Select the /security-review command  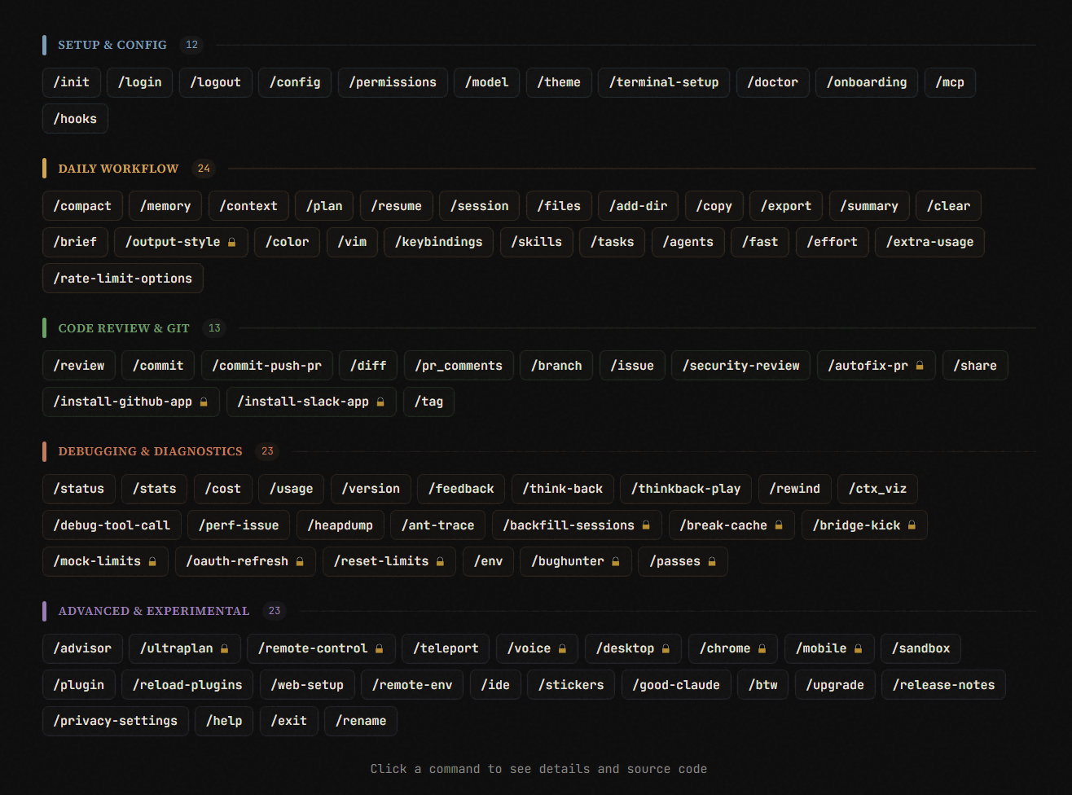[740, 366]
